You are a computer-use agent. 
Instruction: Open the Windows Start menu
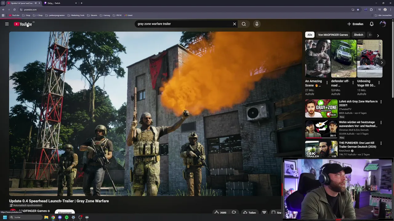5,217
